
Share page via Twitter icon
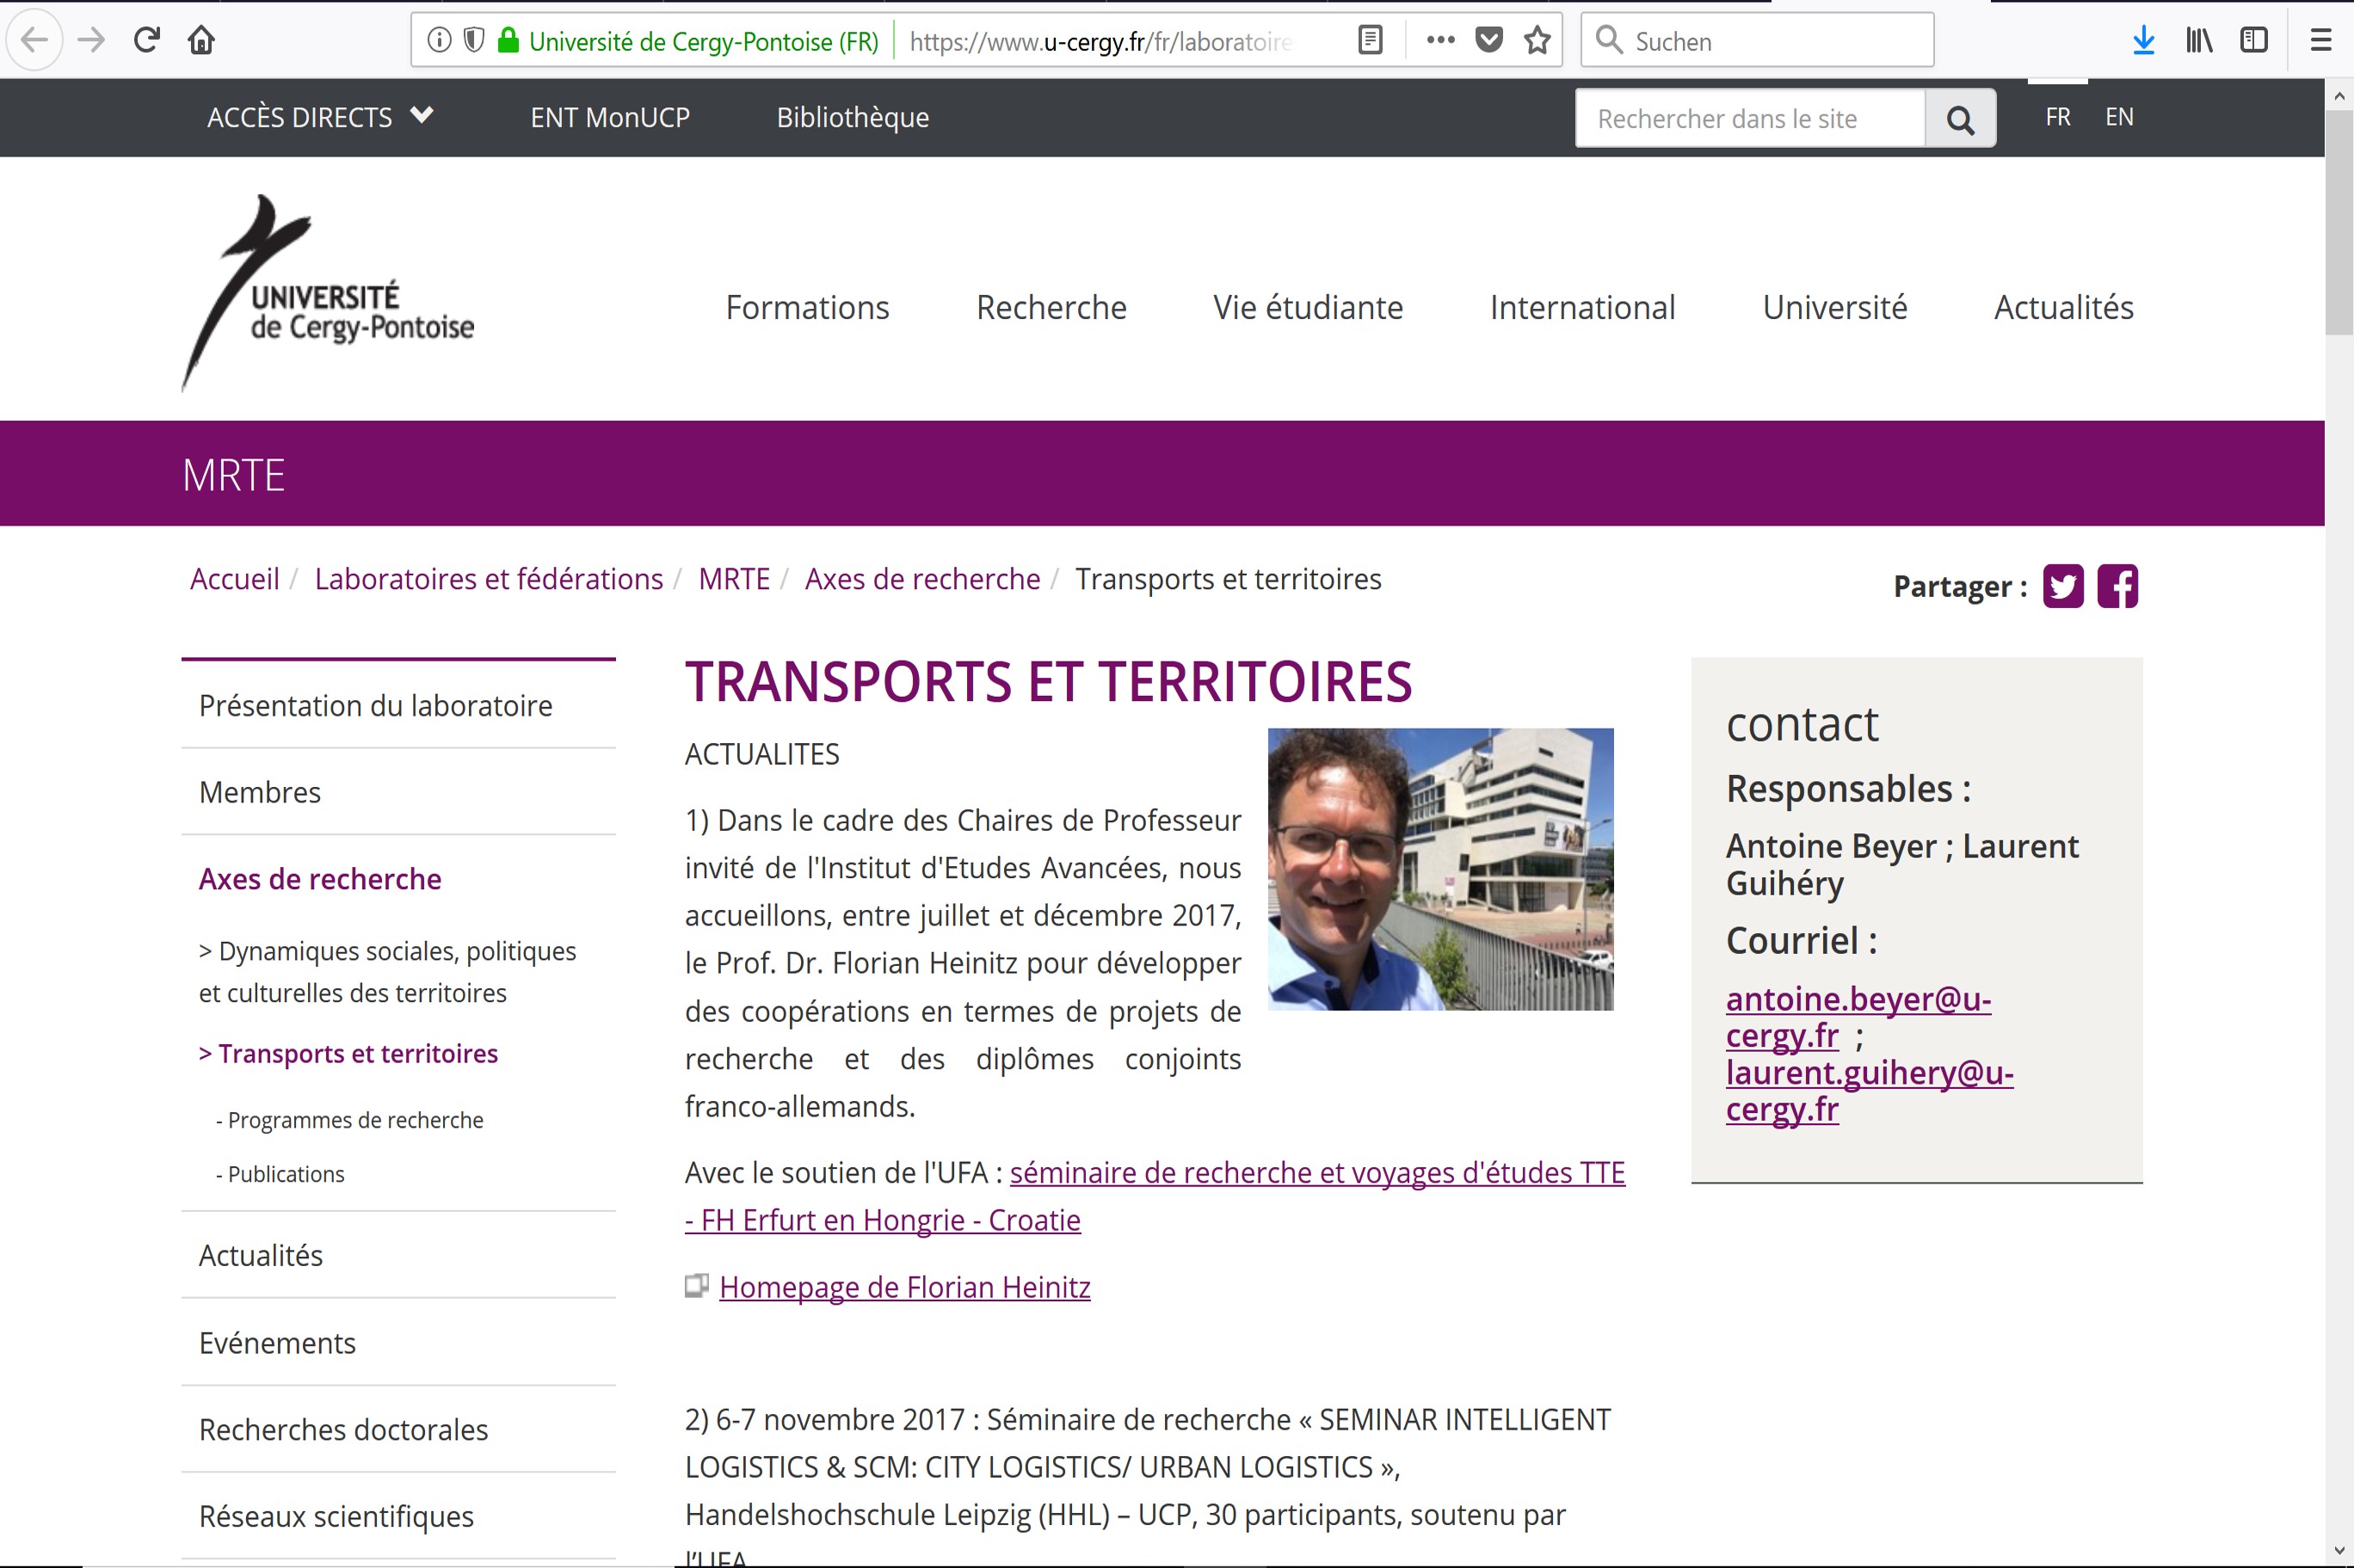(x=2062, y=586)
